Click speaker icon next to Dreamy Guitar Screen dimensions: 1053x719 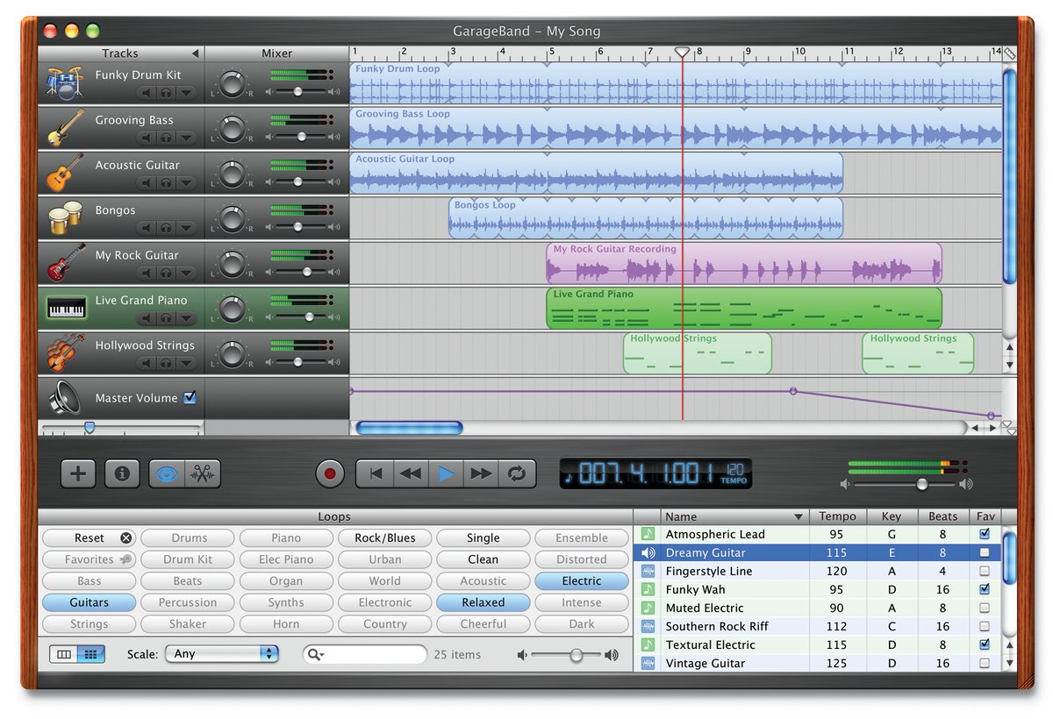pyautogui.click(x=648, y=552)
